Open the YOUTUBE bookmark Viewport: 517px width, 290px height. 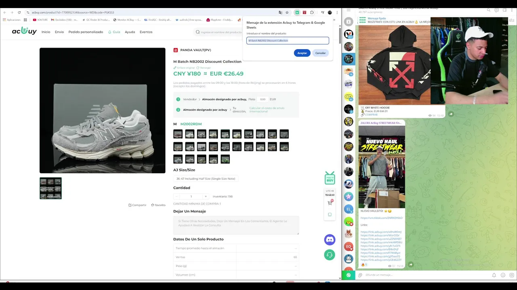click(40, 20)
